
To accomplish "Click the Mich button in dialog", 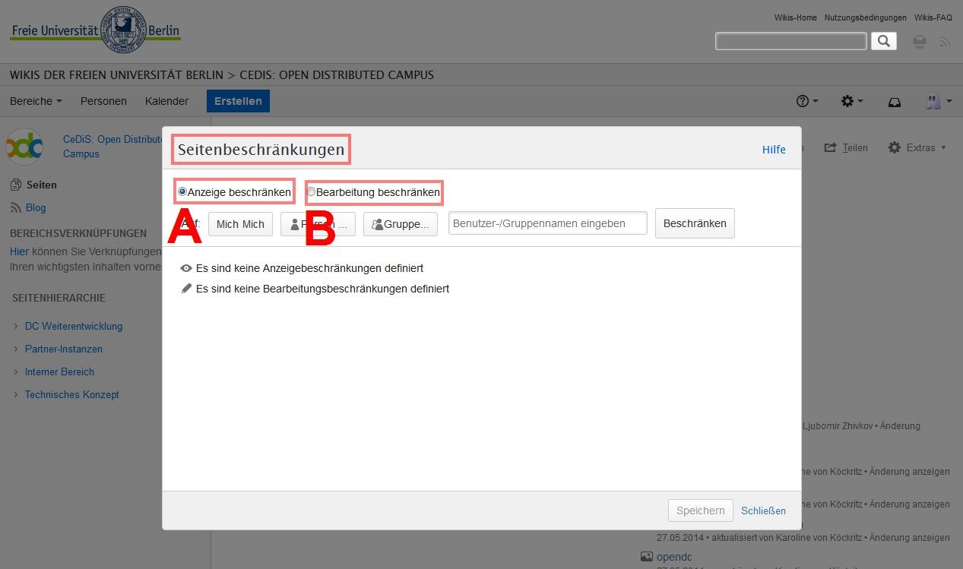I will click(x=240, y=224).
